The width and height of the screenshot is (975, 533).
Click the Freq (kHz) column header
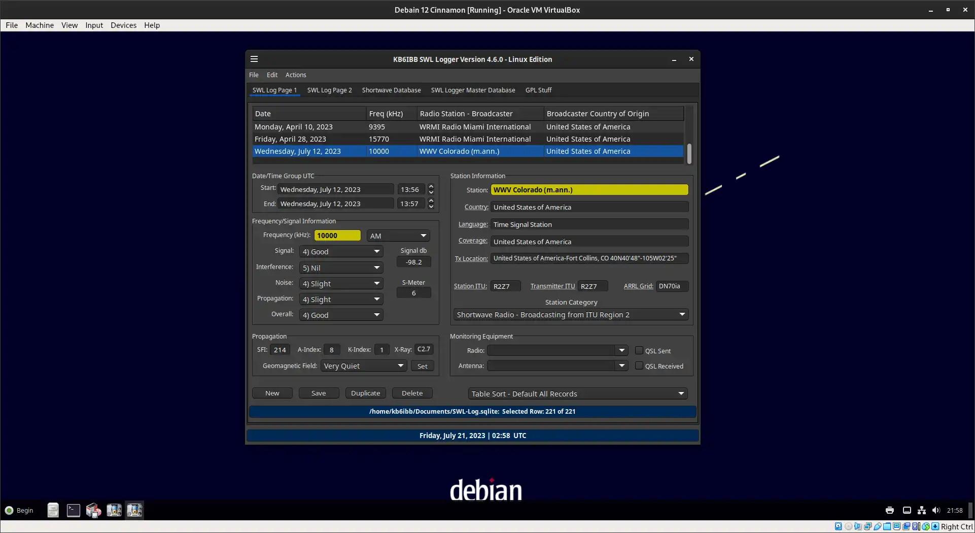point(391,113)
